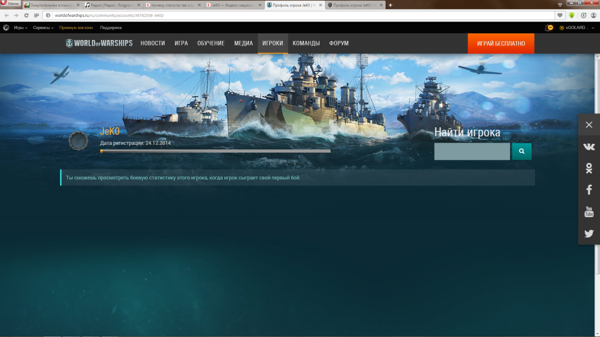This screenshot has width=600, height=337.
Task: Click the JeK0 player avatar icon
Action: tap(78, 141)
